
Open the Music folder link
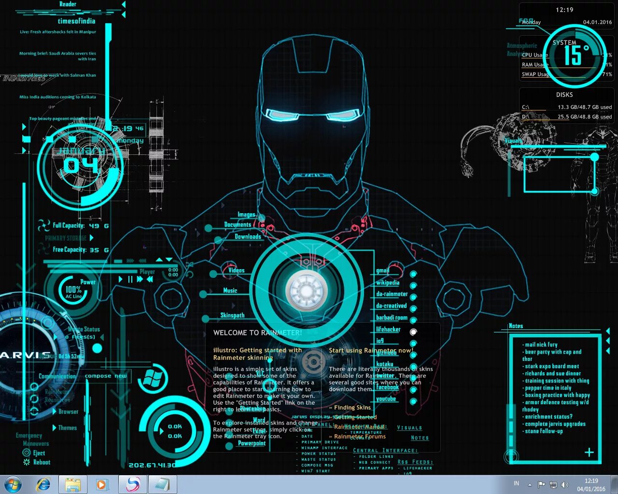pyautogui.click(x=230, y=290)
